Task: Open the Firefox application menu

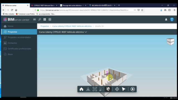Action: point(174,10)
